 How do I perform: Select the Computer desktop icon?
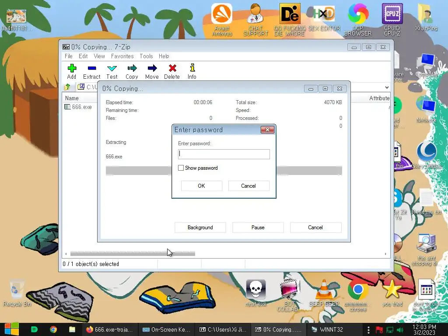[426, 65]
